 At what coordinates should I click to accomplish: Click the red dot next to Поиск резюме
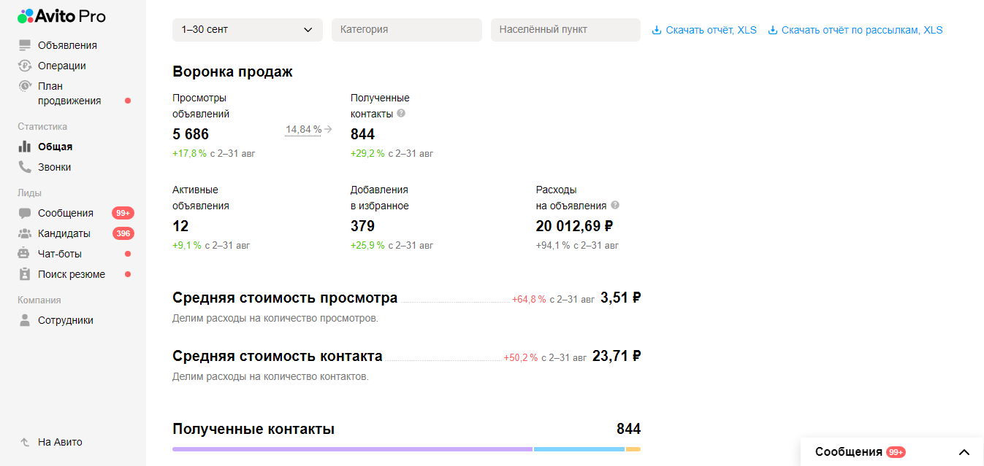pyautogui.click(x=128, y=274)
